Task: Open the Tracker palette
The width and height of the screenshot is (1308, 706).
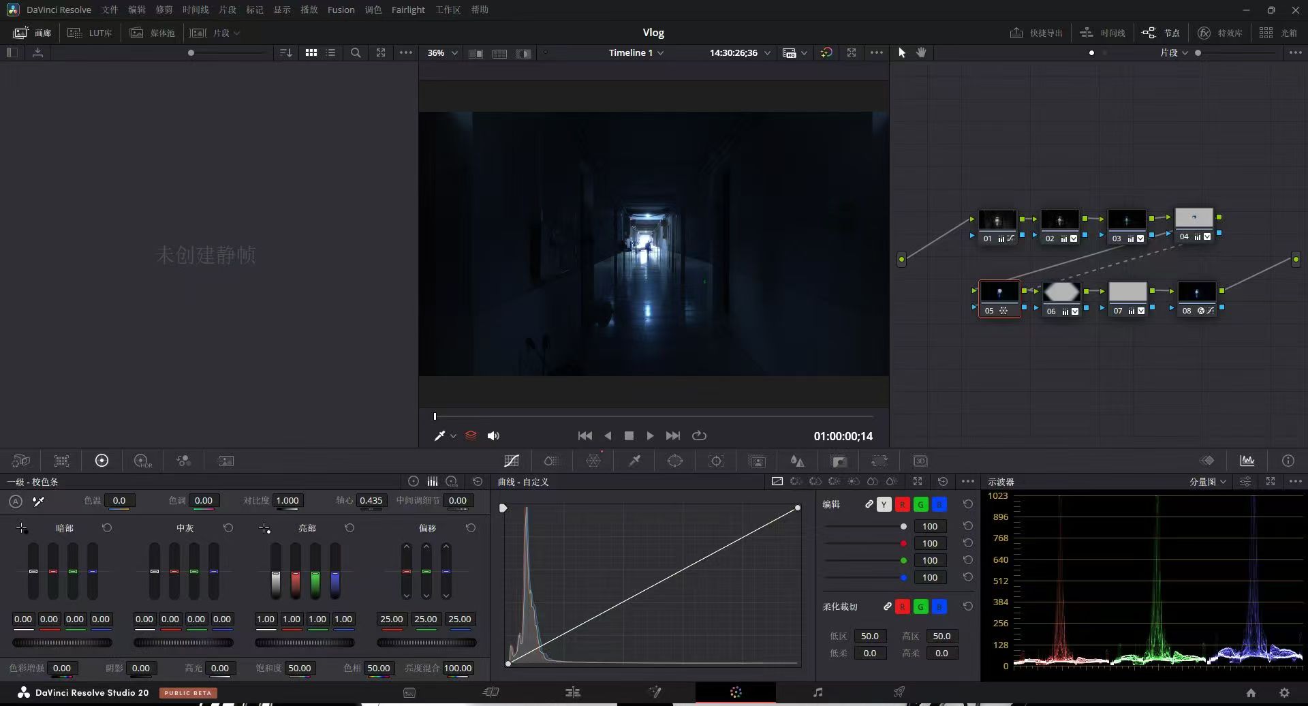Action: tap(716, 461)
